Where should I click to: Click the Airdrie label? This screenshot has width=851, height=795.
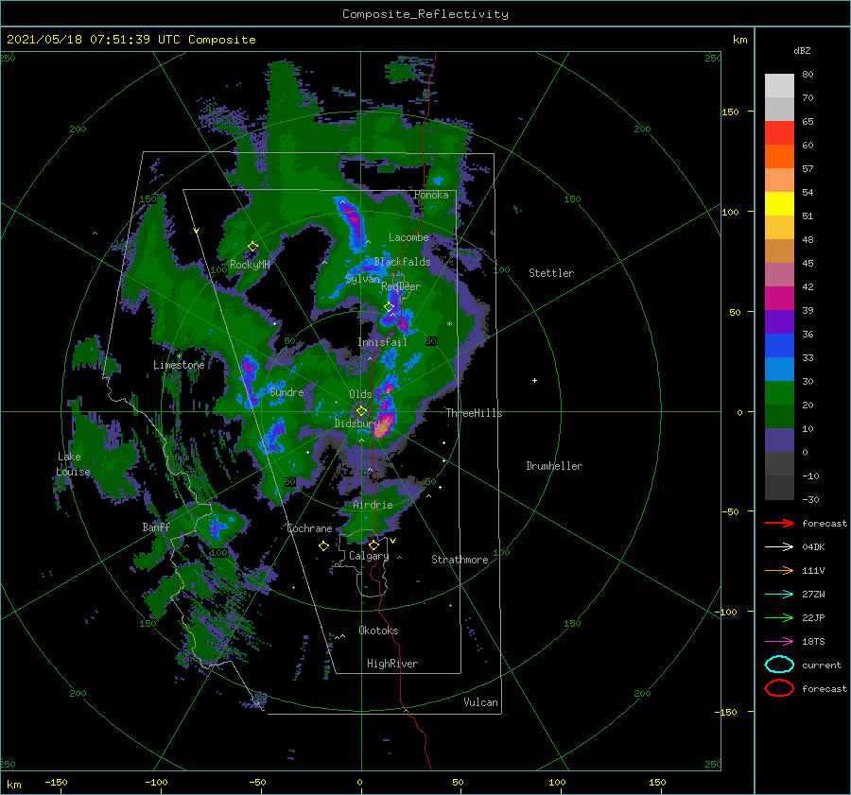(373, 505)
